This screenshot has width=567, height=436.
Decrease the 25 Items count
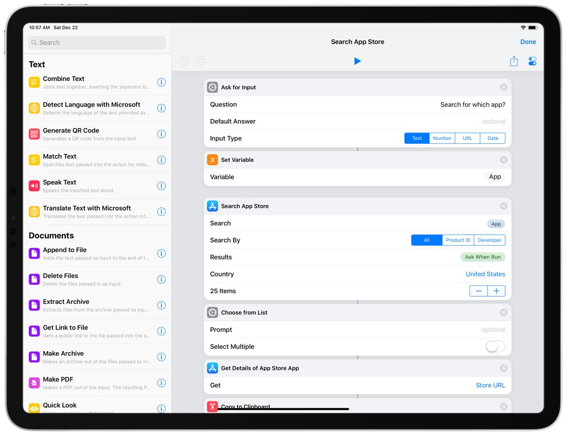coord(479,291)
